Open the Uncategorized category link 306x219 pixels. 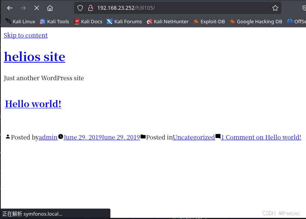tap(194, 137)
